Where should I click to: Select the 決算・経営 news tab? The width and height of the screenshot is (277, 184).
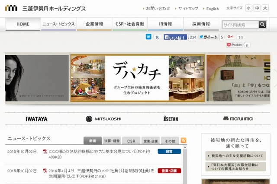(x=112, y=141)
